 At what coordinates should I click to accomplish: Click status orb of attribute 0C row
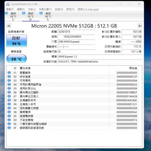9,116
